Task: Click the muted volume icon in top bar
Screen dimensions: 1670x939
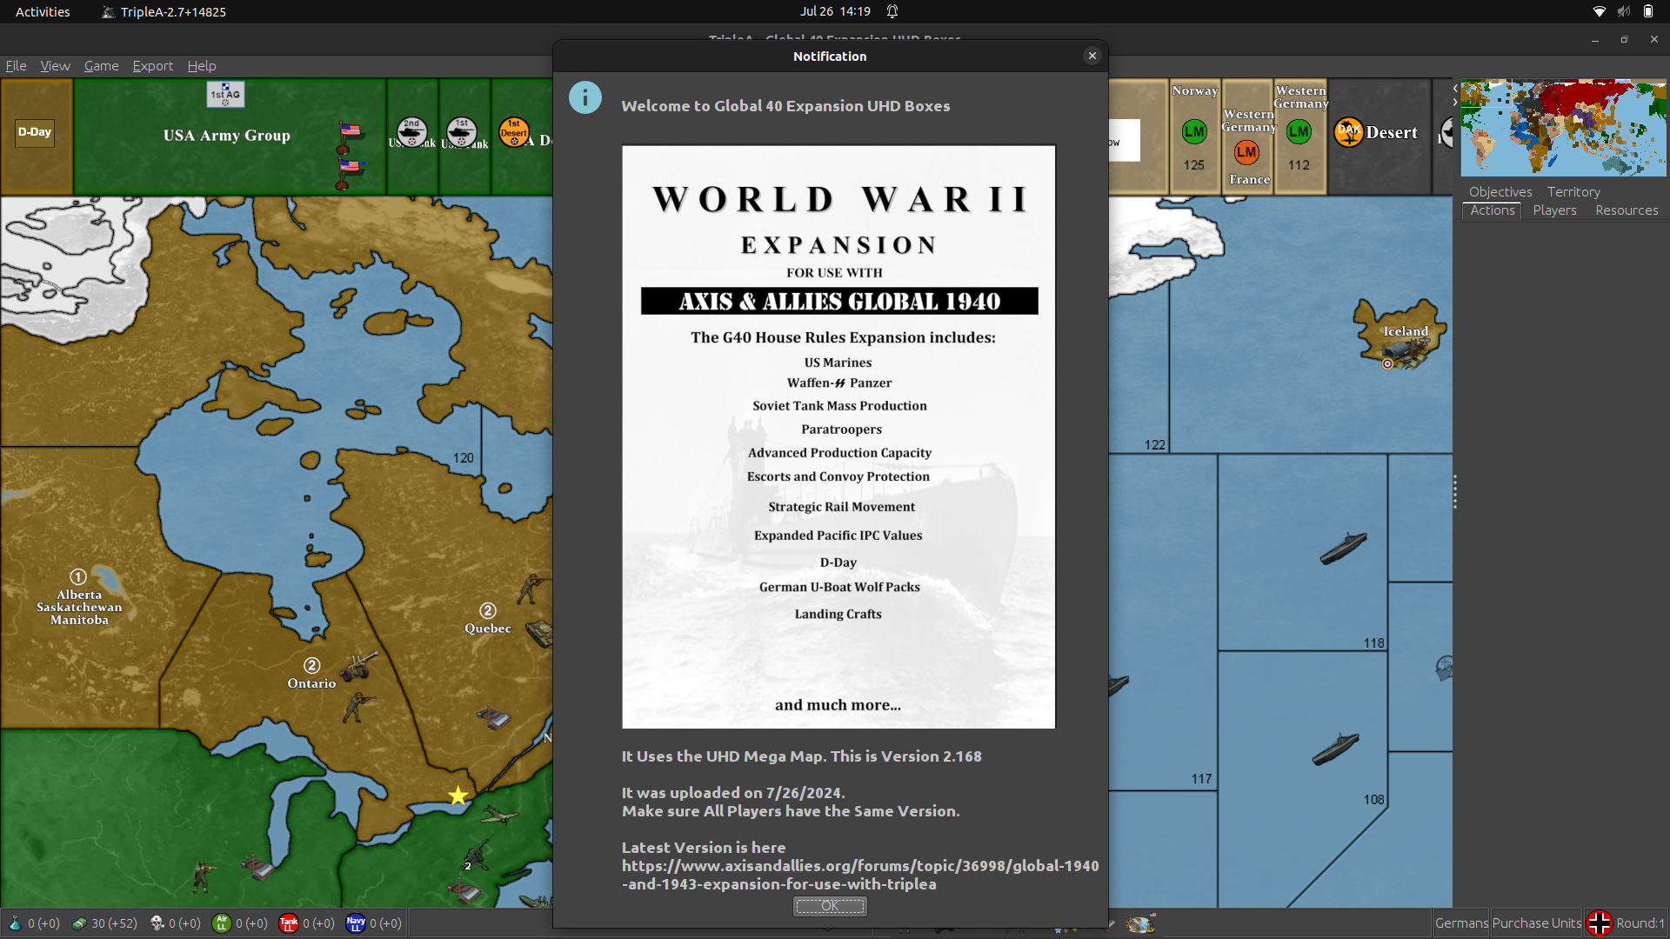Action: point(1623,11)
